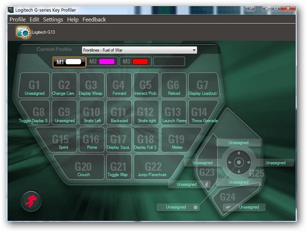Image resolution: width=307 pixels, height=232 pixels.
Task: Click the white M1 color swatch
Action: tap(73, 62)
